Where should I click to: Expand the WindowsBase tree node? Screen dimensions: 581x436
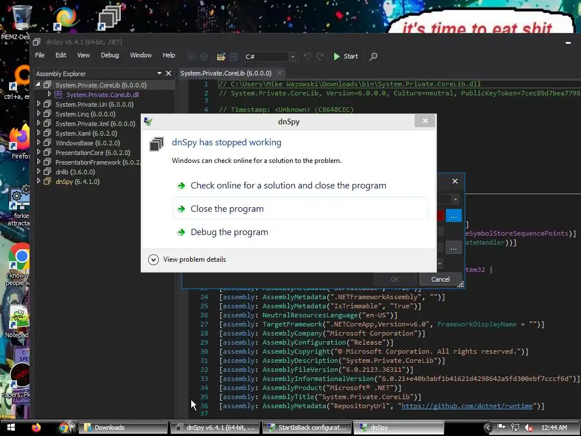[39, 142]
